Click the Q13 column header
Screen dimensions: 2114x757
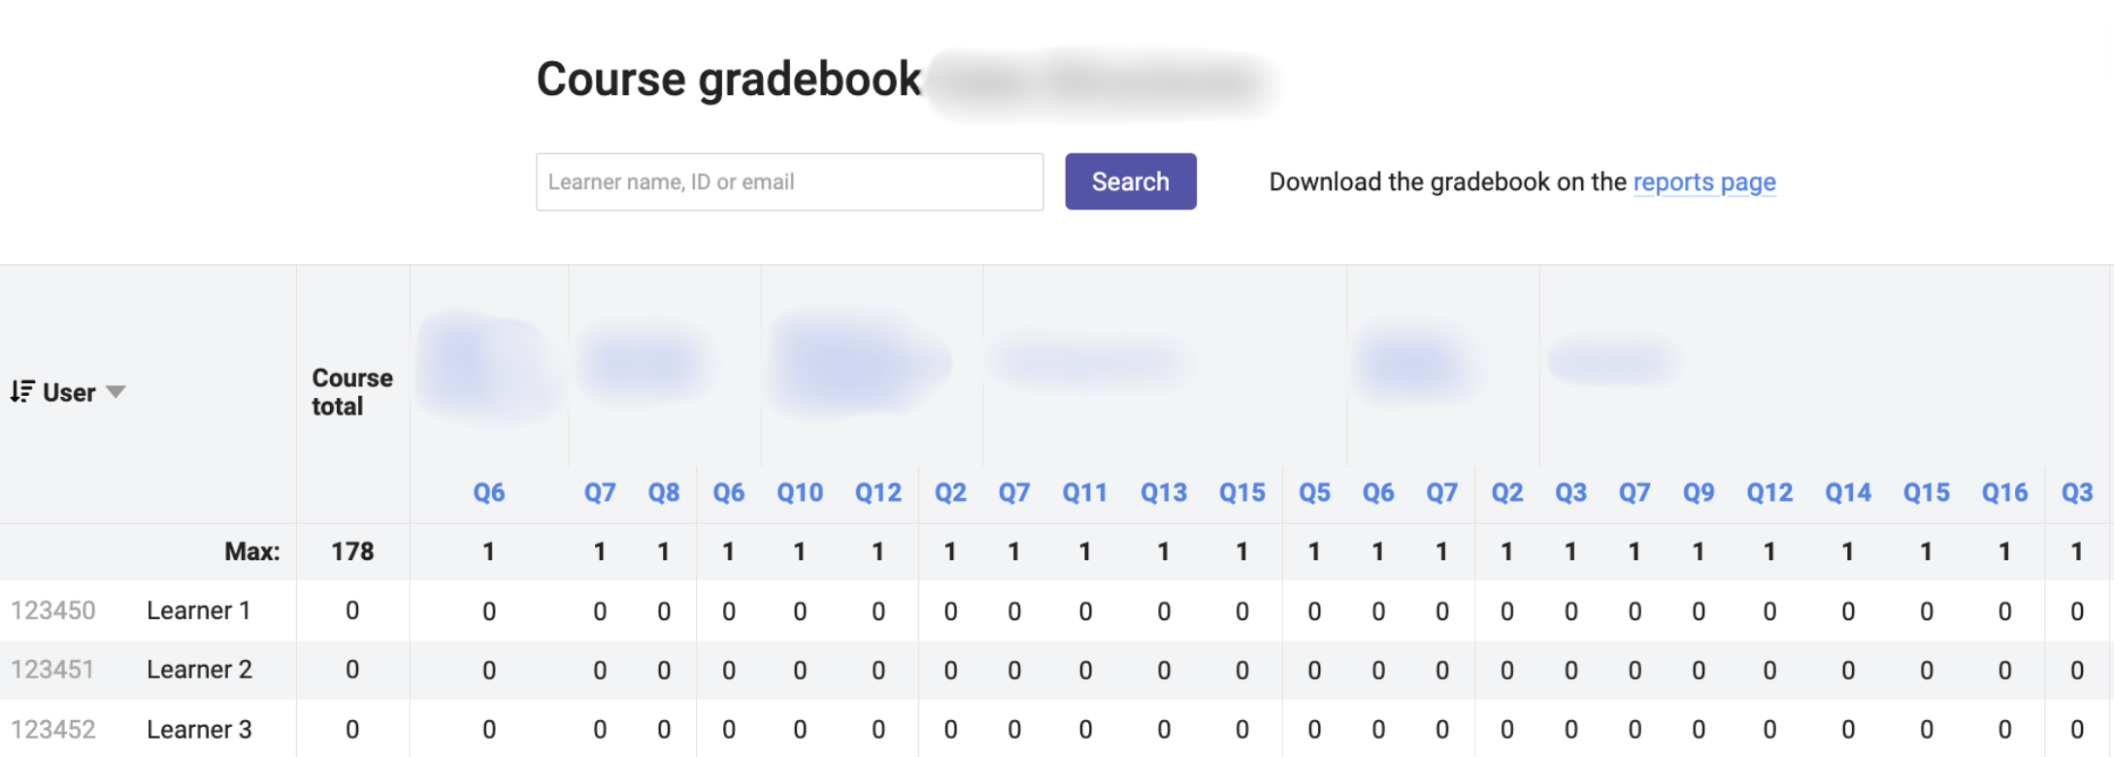tap(1163, 493)
